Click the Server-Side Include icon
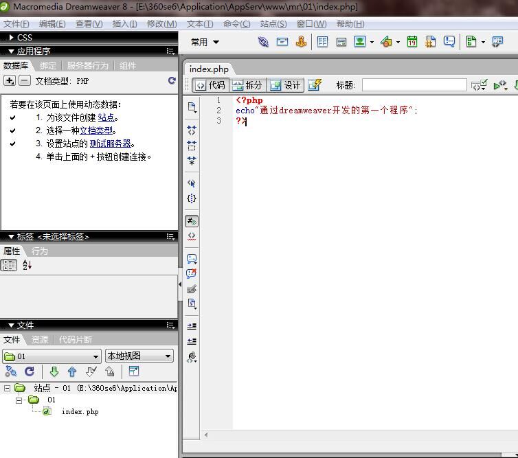 click(431, 42)
